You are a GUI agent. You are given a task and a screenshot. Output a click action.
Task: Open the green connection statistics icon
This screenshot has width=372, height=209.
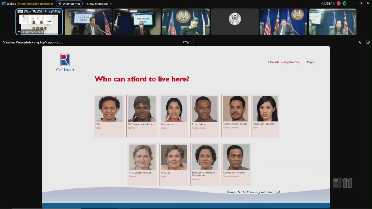click(344, 3)
